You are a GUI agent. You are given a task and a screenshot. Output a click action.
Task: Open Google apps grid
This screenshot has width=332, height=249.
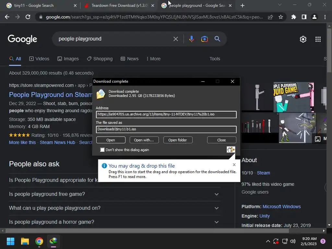[318, 39]
